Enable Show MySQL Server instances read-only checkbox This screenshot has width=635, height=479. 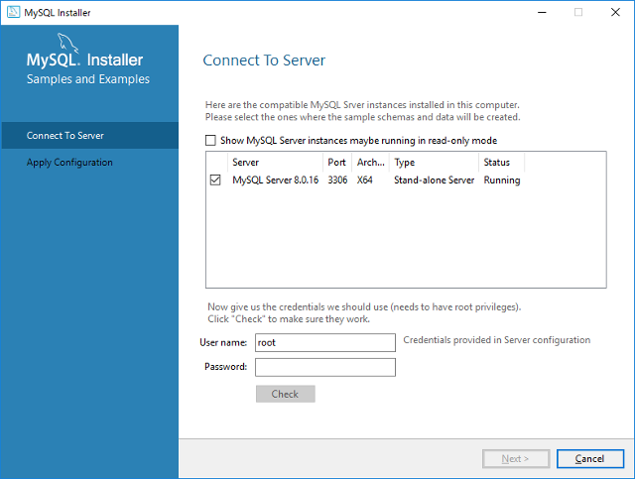point(209,140)
